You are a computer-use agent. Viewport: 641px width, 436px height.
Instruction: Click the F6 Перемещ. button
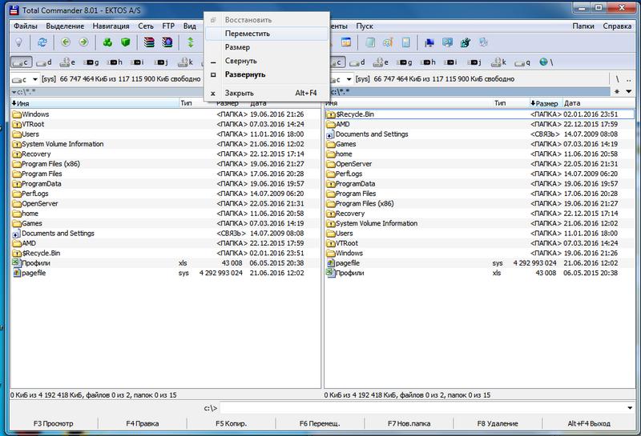[x=320, y=423]
